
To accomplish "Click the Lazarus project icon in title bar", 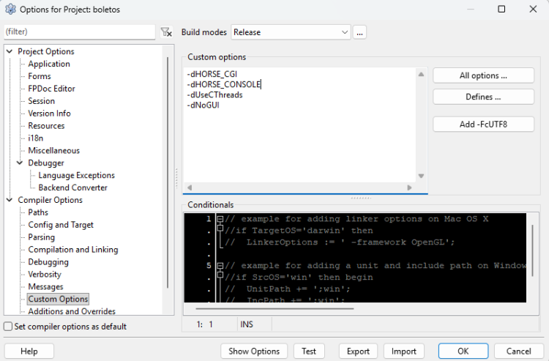I will coord(10,9).
